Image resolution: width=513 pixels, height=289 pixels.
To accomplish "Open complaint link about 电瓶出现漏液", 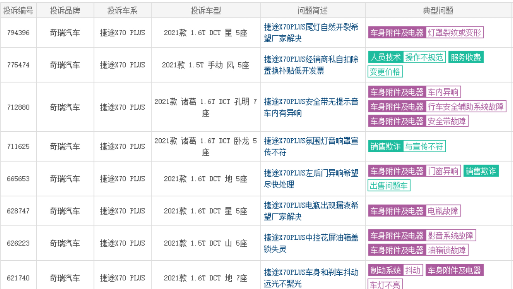I will point(311,211).
